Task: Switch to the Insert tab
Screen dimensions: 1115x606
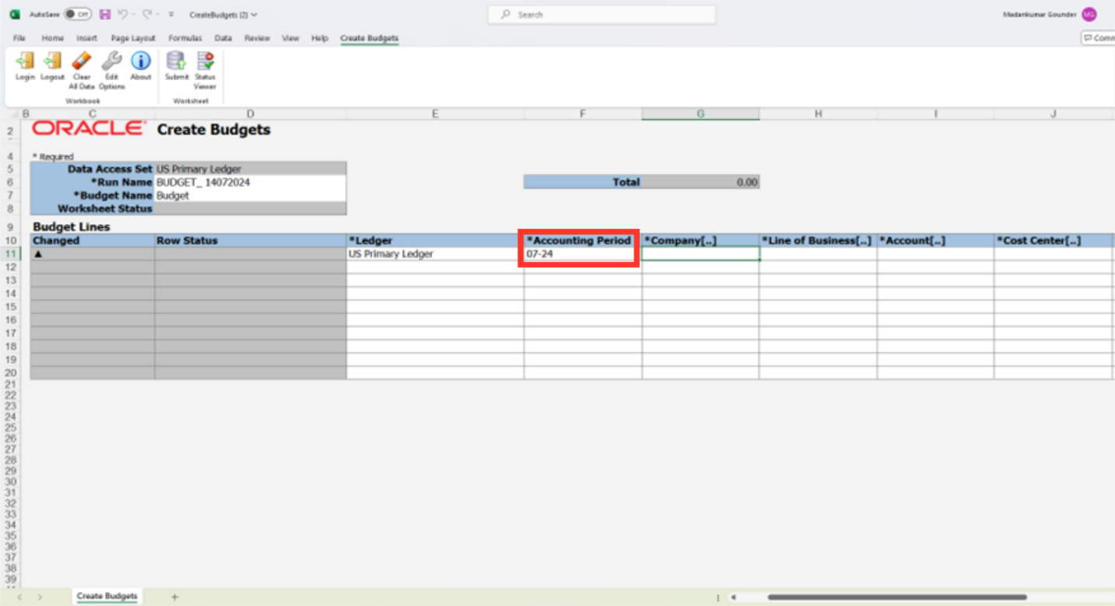Action: pyautogui.click(x=86, y=38)
